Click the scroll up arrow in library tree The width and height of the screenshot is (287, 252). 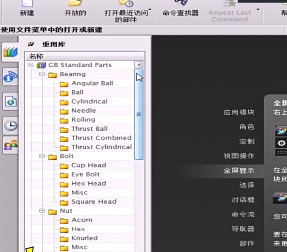[x=139, y=65]
